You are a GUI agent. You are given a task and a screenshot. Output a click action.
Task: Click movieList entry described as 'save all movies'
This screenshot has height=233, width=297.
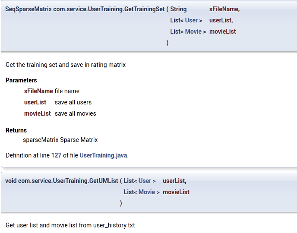37,113
